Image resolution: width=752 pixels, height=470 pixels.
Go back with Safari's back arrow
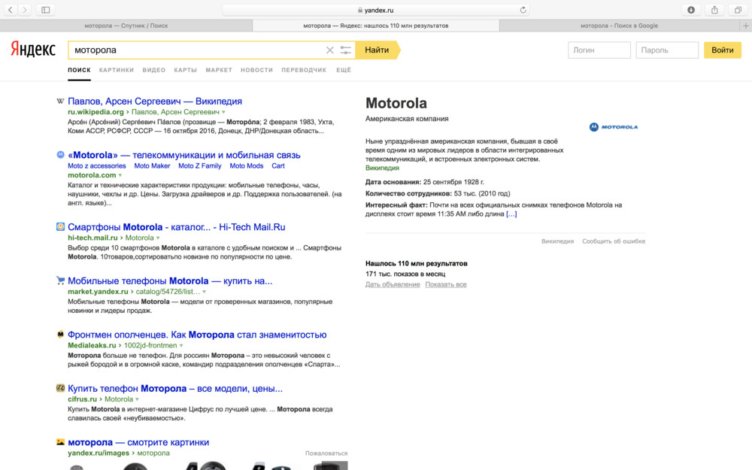coord(10,10)
